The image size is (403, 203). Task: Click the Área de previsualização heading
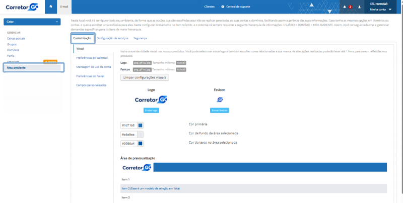[x=138, y=158]
